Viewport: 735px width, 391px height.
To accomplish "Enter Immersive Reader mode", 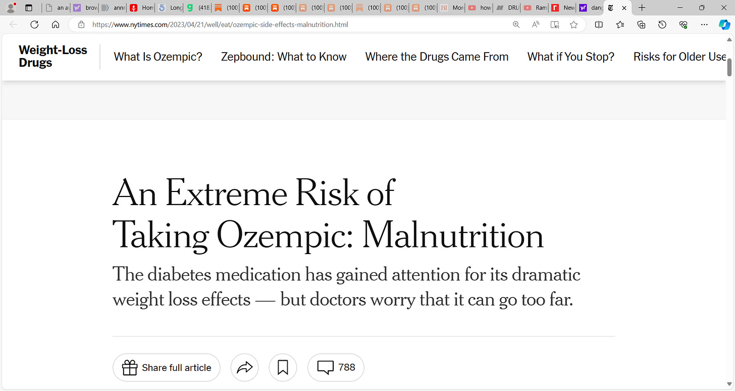I will [555, 24].
